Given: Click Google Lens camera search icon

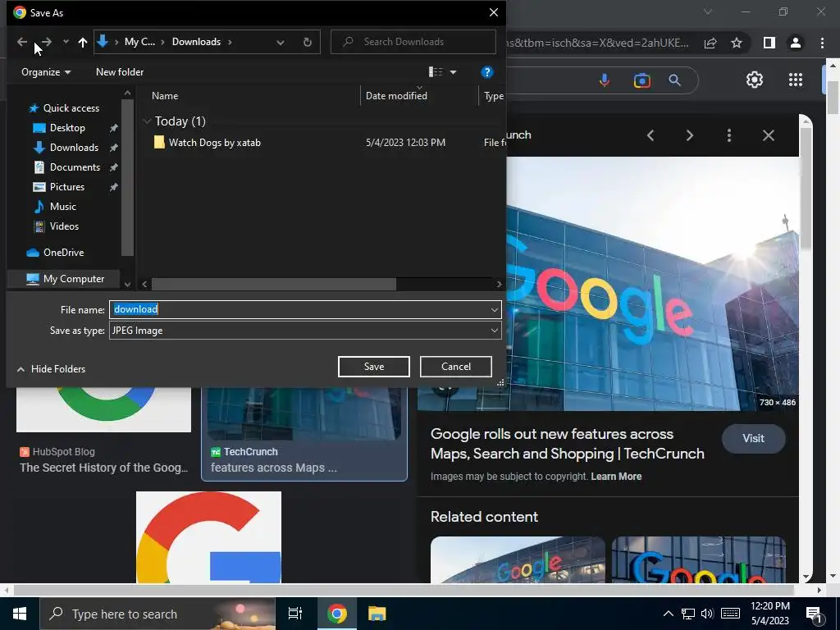Looking at the screenshot, I should point(641,80).
